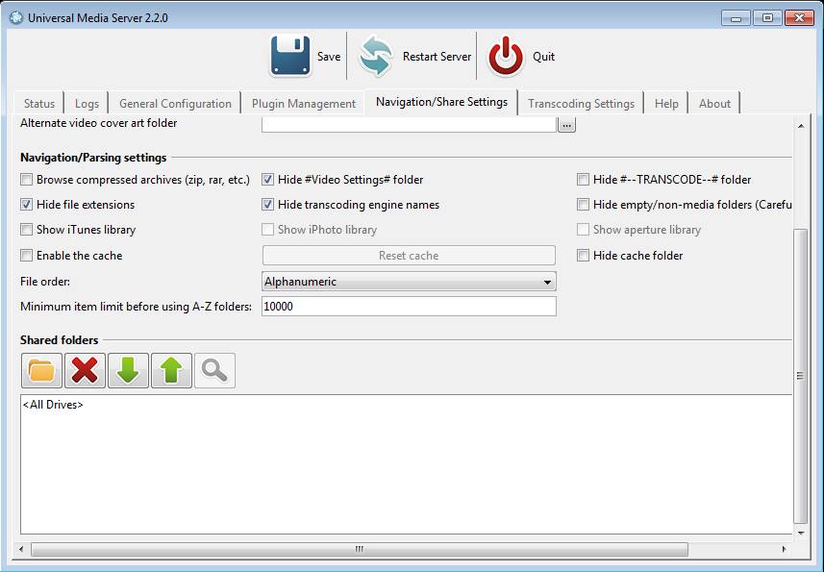The height and width of the screenshot is (572, 824).
Task: Click the minimum item limit field
Action: click(409, 307)
